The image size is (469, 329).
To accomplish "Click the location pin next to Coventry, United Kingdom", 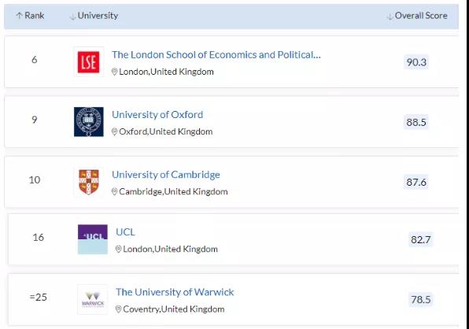I will tap(118, 309).
